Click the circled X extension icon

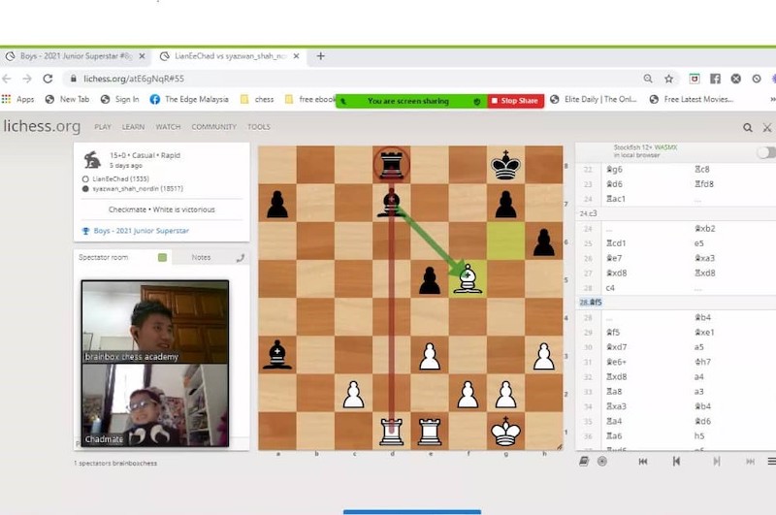coord(736,79)
